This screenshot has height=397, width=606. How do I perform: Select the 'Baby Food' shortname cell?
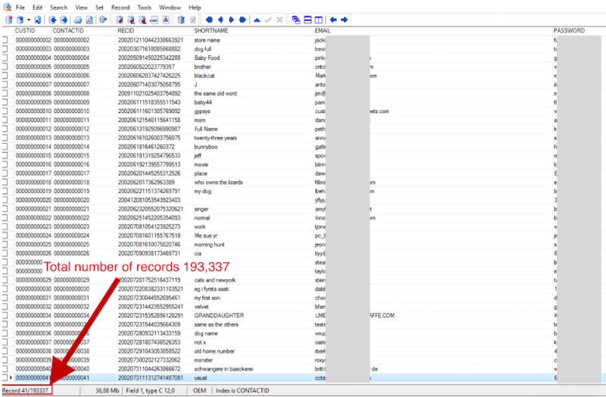[x=253, y=58]
